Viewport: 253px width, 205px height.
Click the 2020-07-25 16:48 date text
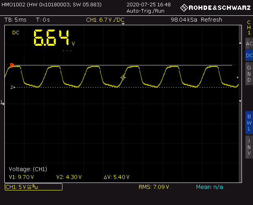tap(149, 4)
